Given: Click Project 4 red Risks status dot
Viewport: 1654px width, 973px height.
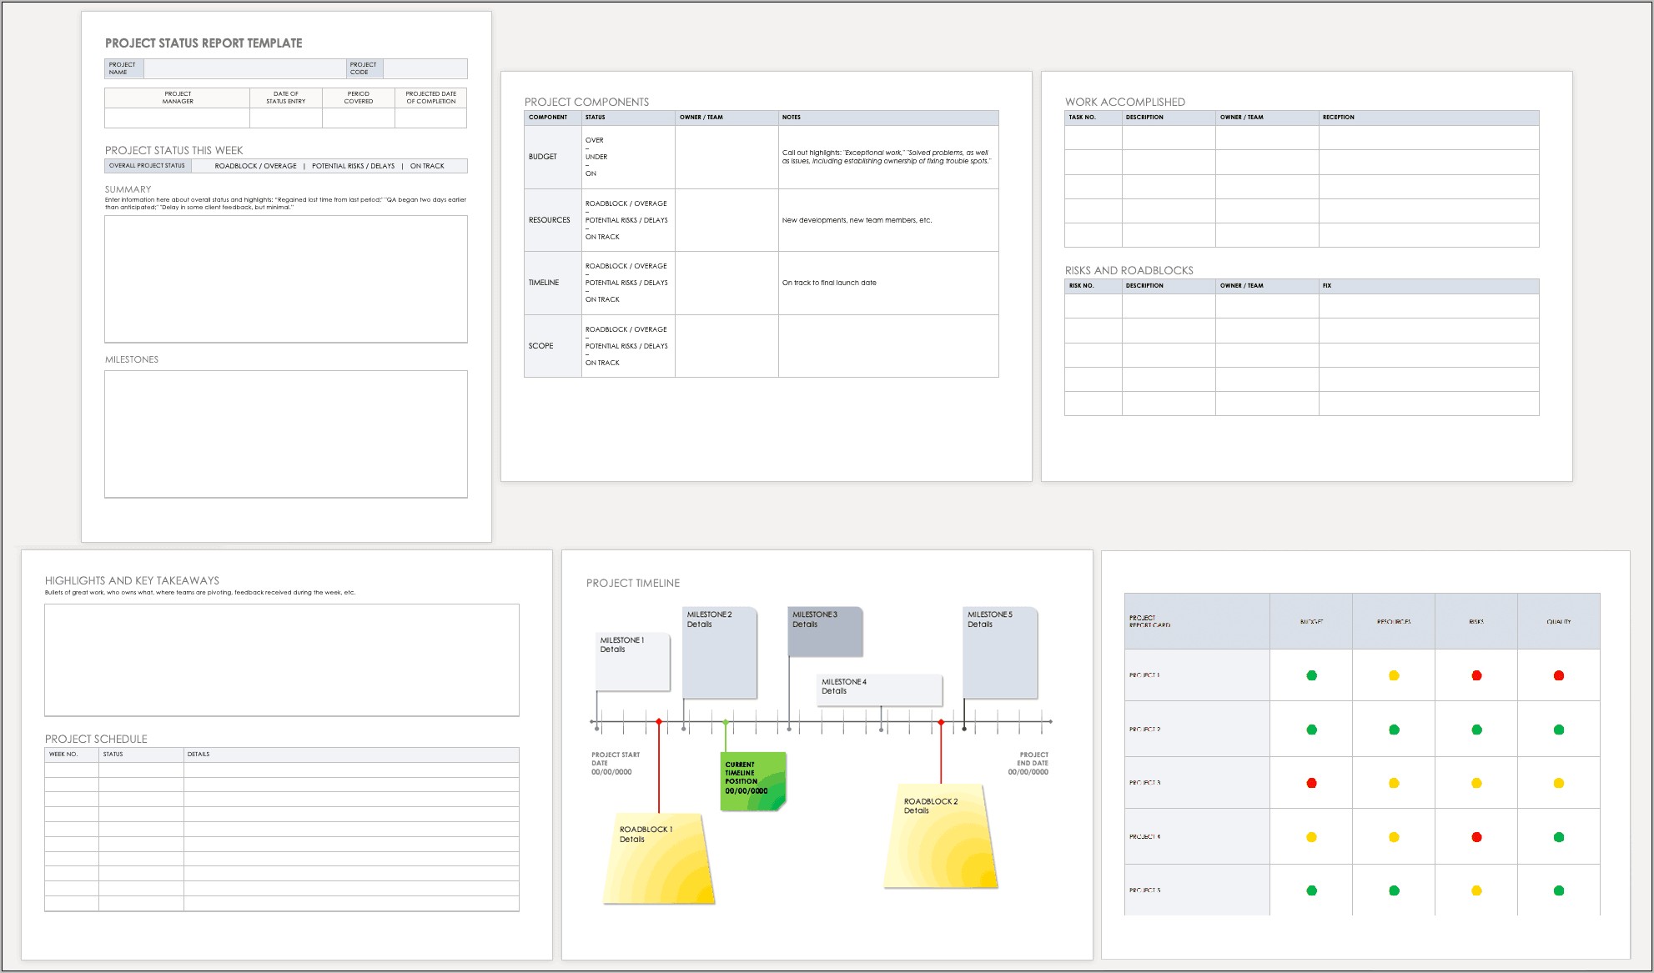Looking at the screenshot, I should [x=1476, y=837].
